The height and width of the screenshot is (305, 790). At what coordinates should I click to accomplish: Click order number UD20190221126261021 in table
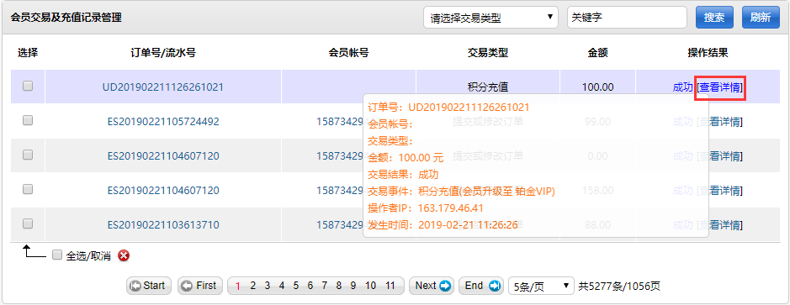point(162,87)
